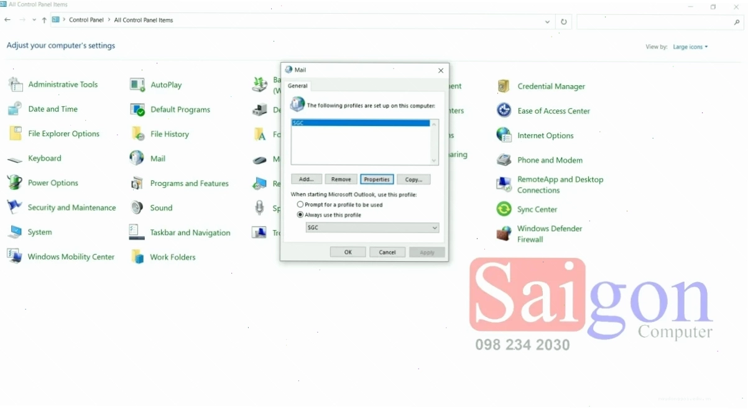Click the Properties button
The height and width of the screenshot is (409, 748).
click(x=377, y=179)
